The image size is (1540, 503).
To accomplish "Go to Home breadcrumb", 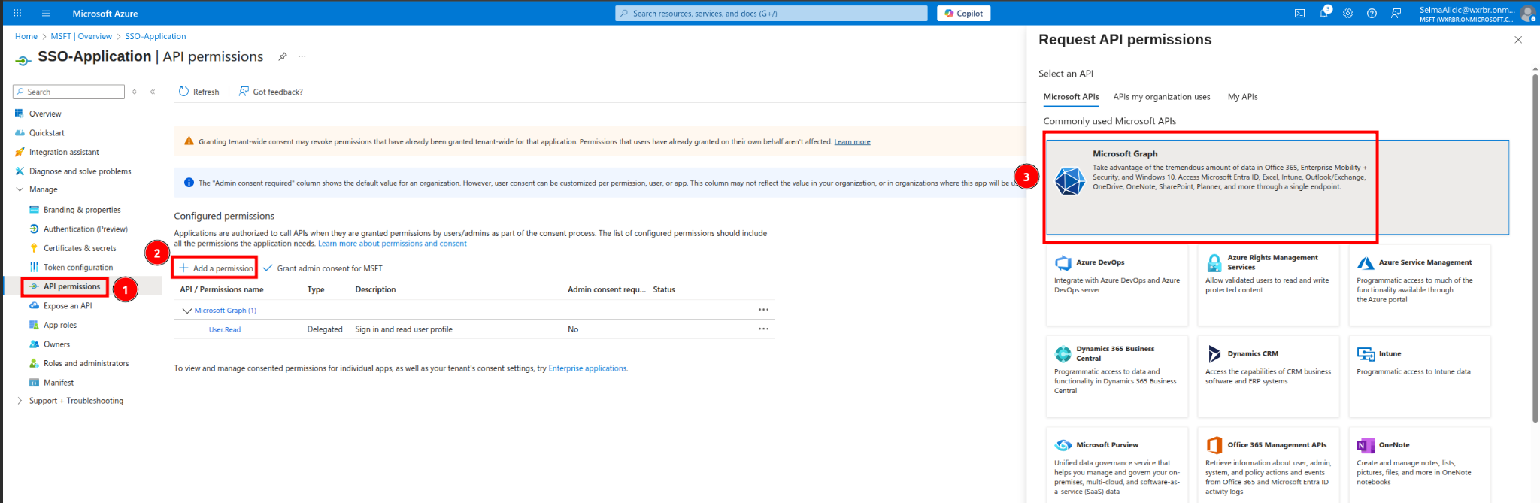I will click(26, 36).
